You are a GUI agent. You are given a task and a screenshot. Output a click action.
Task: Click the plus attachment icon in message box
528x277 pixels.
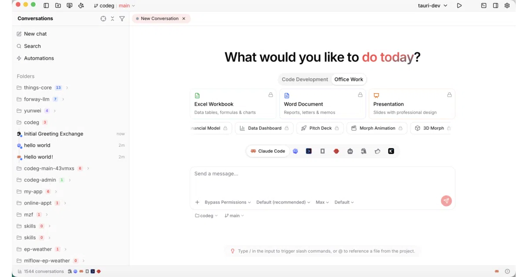pyautogui.click(x=197, y=202)
